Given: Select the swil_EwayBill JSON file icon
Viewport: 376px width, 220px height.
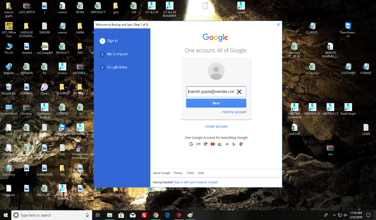Looking at the screenshot, I should point(44,49).
